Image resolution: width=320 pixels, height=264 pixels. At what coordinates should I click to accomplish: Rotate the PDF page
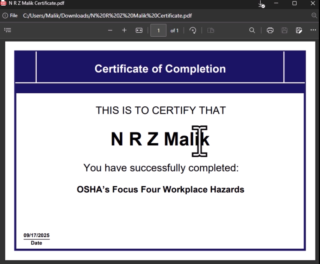[193, 30]
